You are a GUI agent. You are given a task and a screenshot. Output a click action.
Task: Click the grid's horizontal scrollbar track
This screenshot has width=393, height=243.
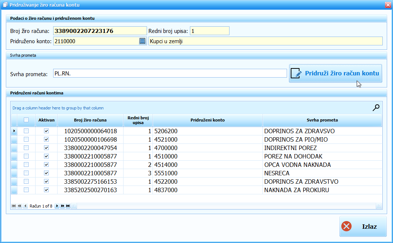[x=220, y=206]
